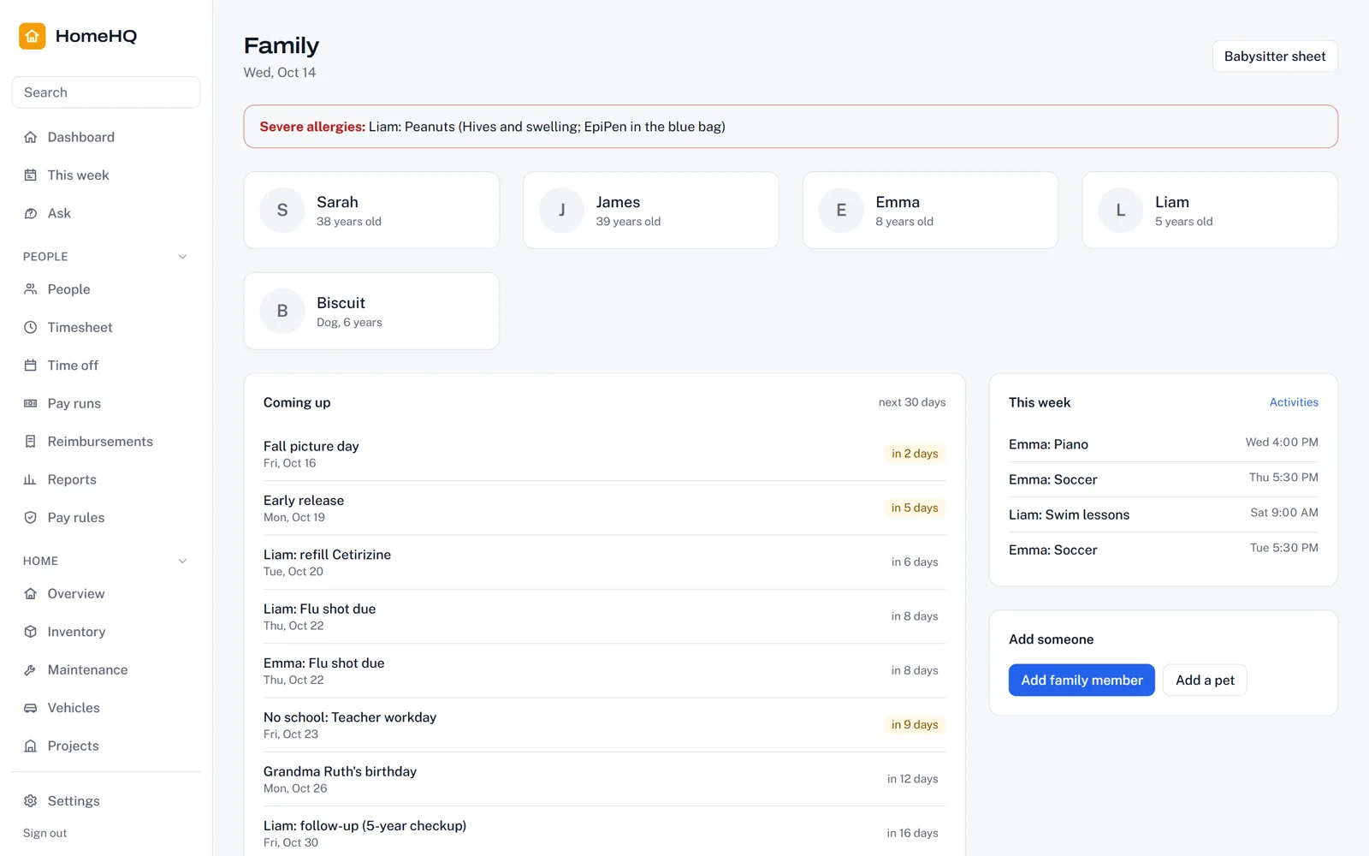Click the This week calendar icon
The height and width of the screenshot is (856, 1369).
(31, 175)
